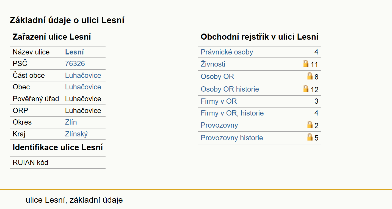Click the lock icon in Provozovny historie row
392x209 pixels.
(310, 137)
